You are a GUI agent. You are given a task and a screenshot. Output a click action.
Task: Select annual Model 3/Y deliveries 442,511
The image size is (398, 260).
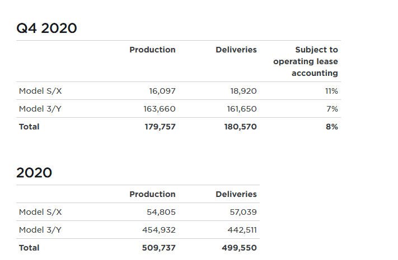242,230
